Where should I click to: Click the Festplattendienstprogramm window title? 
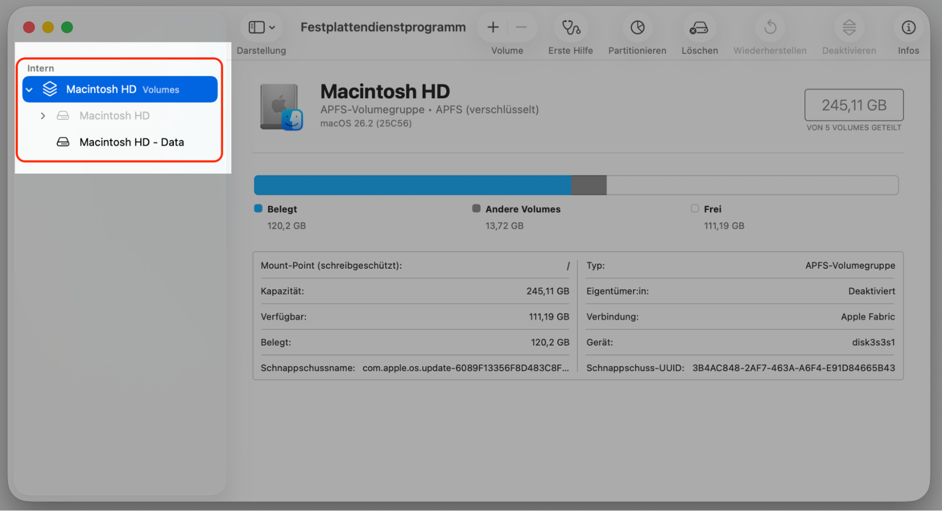[x=383, y=27]
